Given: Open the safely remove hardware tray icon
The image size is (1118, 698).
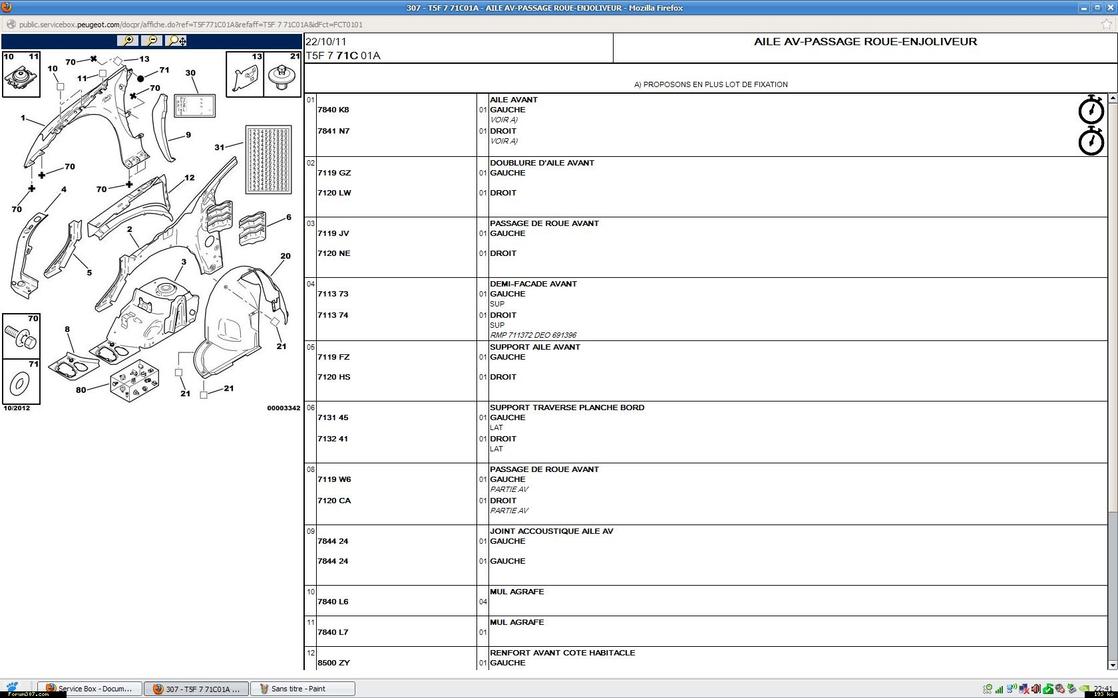Looking at the screenshot, I should click(1072, 689).
